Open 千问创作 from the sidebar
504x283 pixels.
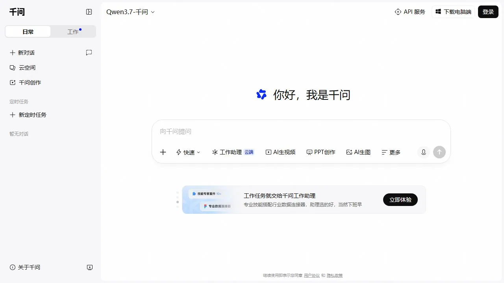[x=25, y=83]
